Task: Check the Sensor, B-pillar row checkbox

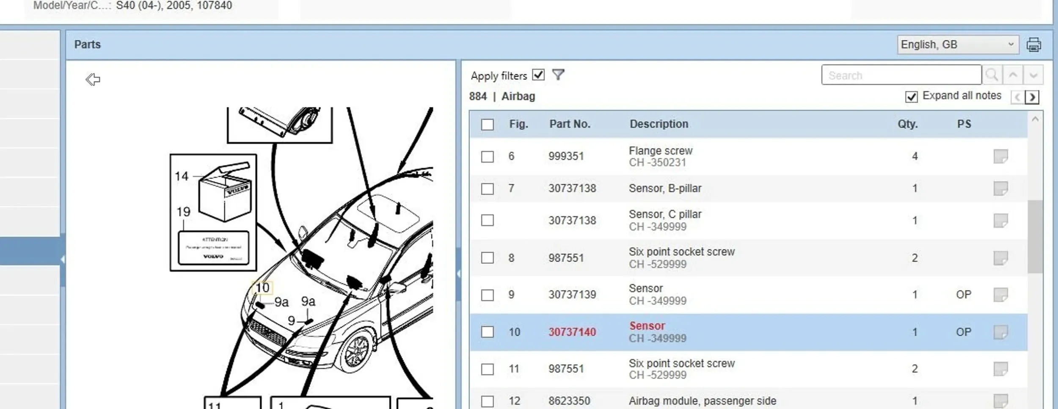Action: tap(487, 189)
